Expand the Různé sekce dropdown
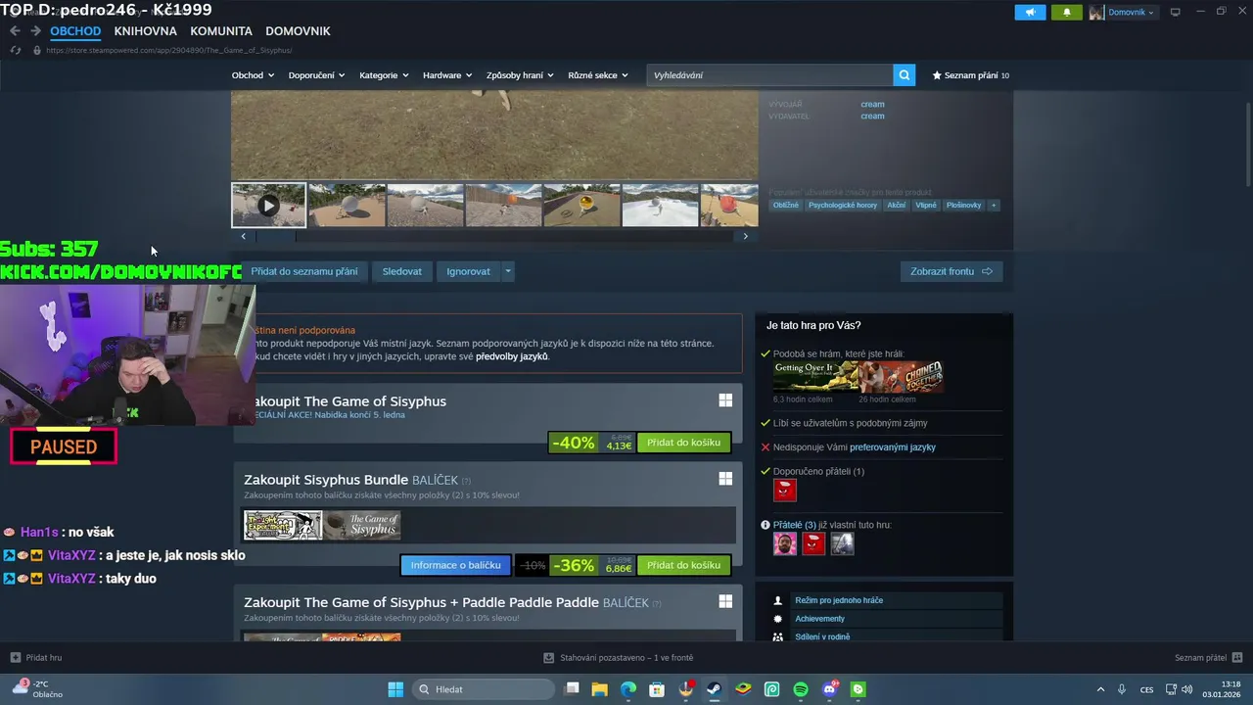The width and height of the screenshot is (1253, 705). [x=598, y=75]
